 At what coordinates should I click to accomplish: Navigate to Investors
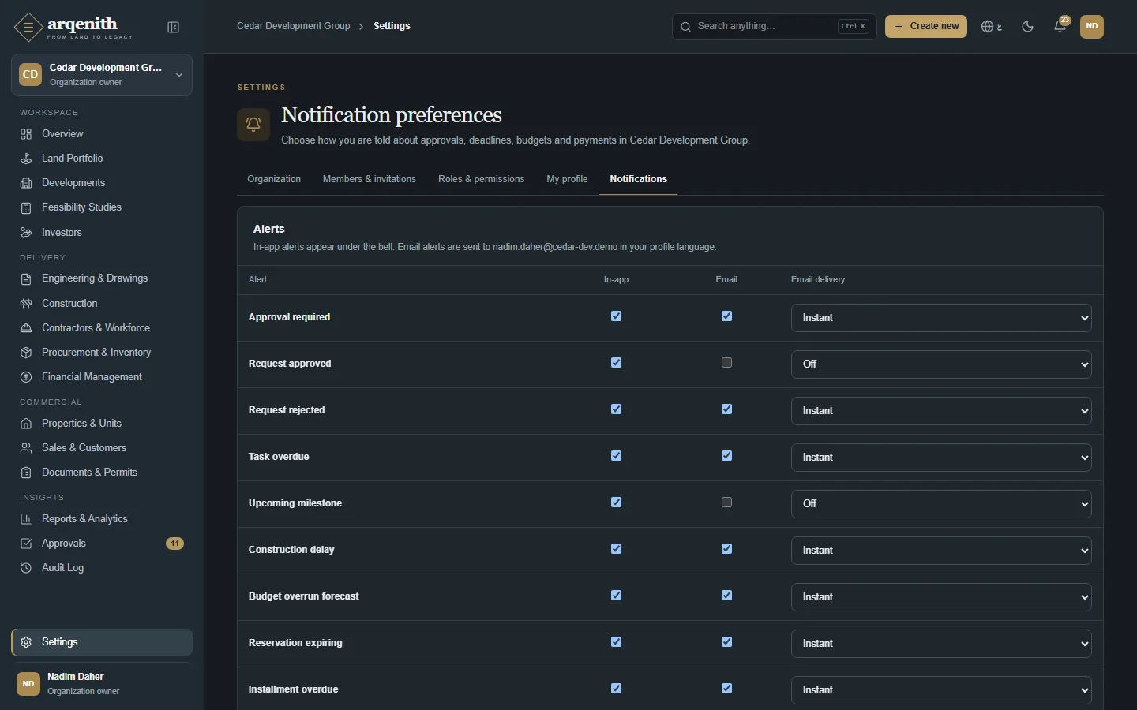(102, 233)
